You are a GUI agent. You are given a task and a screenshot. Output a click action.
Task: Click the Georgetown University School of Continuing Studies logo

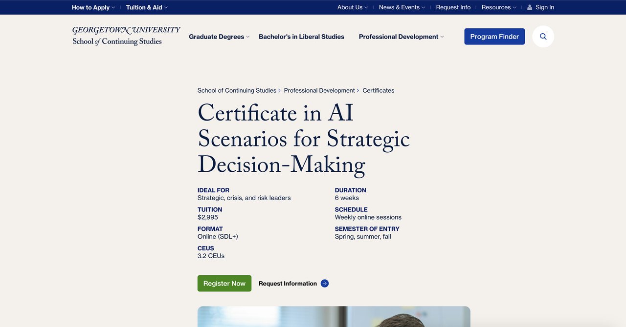pyautogui.click(x=126, y=36)
